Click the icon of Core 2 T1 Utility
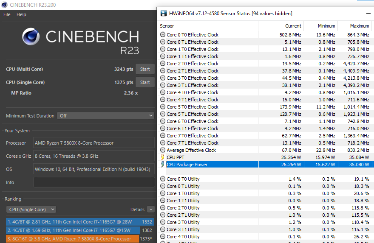The image size is (374, 243). (x=163, y=215)
